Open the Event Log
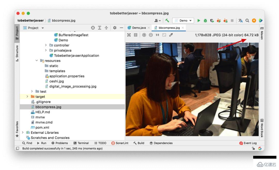This screenshot has width=279, height=170. tap(248, 143)
